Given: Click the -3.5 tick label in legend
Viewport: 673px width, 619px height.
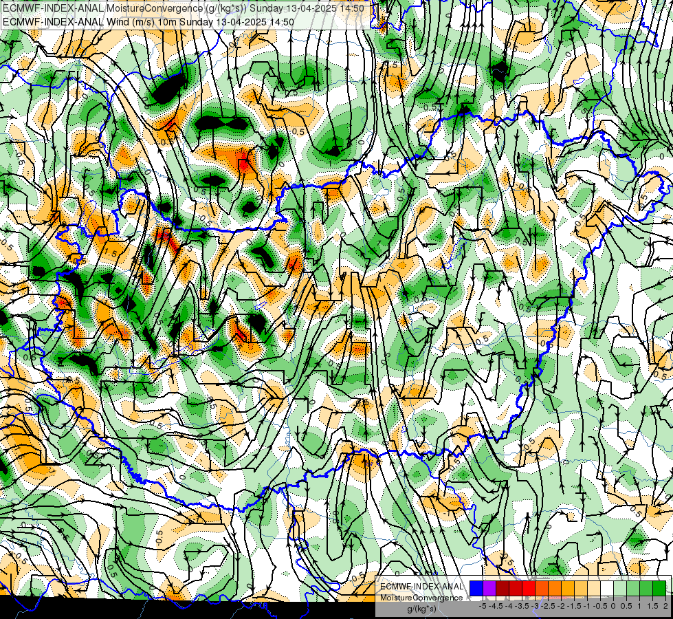Looking at the screenshot, I should point(522,606).
